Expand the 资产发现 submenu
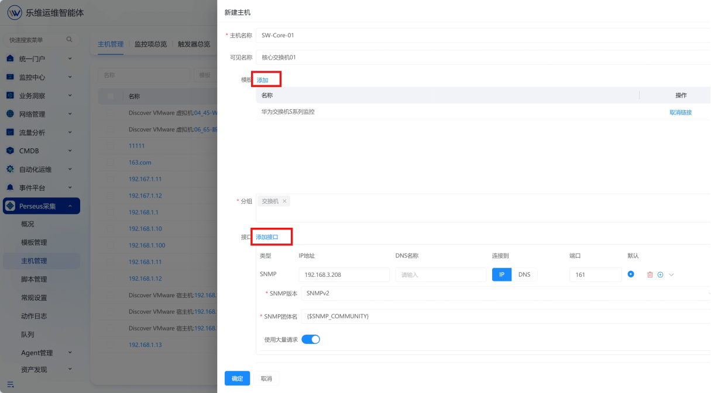 tap(70, 370)
